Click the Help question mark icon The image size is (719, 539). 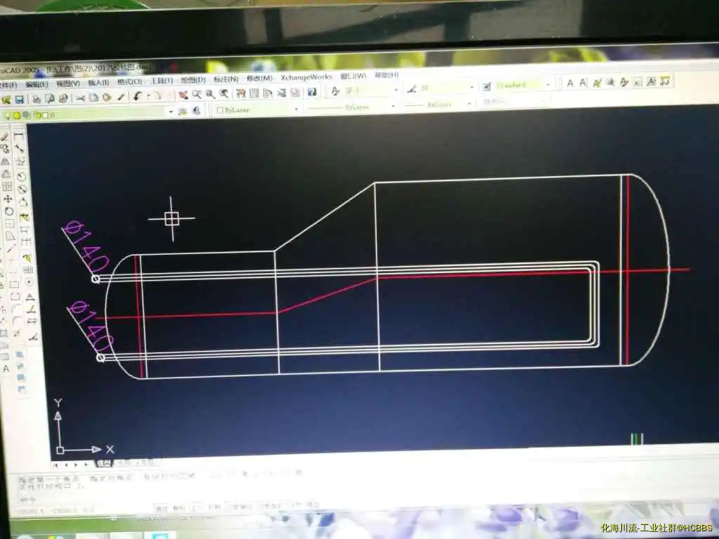click(312, 92)
